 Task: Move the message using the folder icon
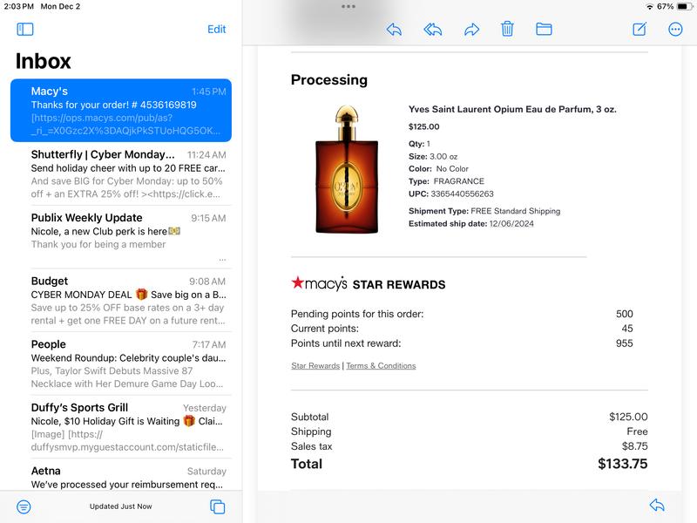[544, 30]
